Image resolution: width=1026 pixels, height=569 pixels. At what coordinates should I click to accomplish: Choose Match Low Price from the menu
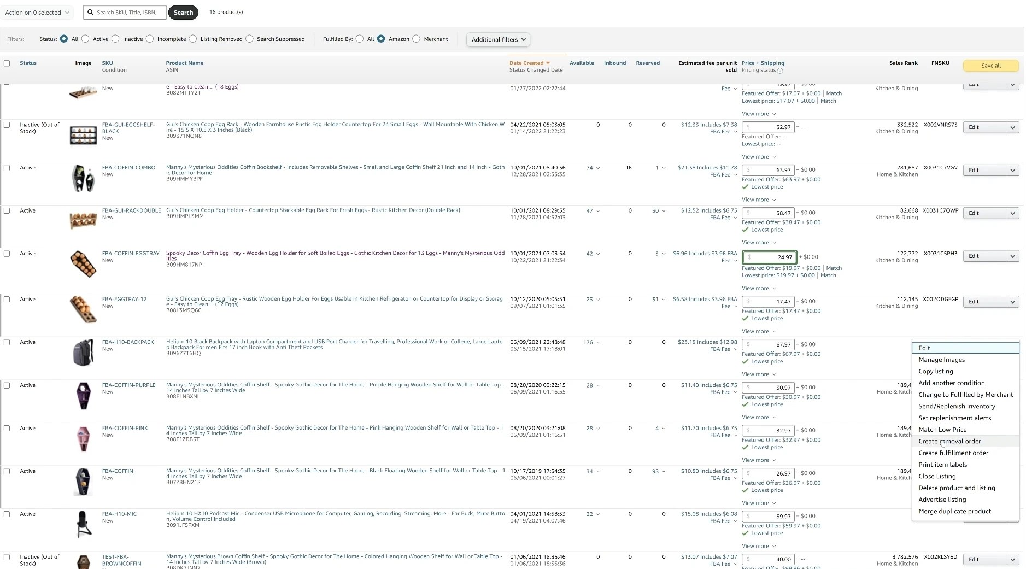965,430
